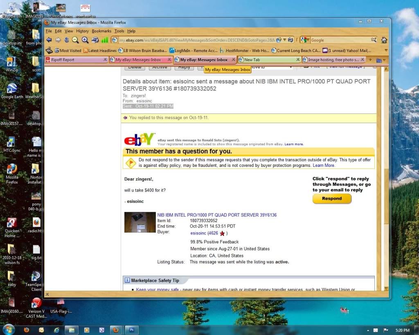Click in the eBay URL address bar
The width and height of the screenshot is (419, 335).
(196, 40)
